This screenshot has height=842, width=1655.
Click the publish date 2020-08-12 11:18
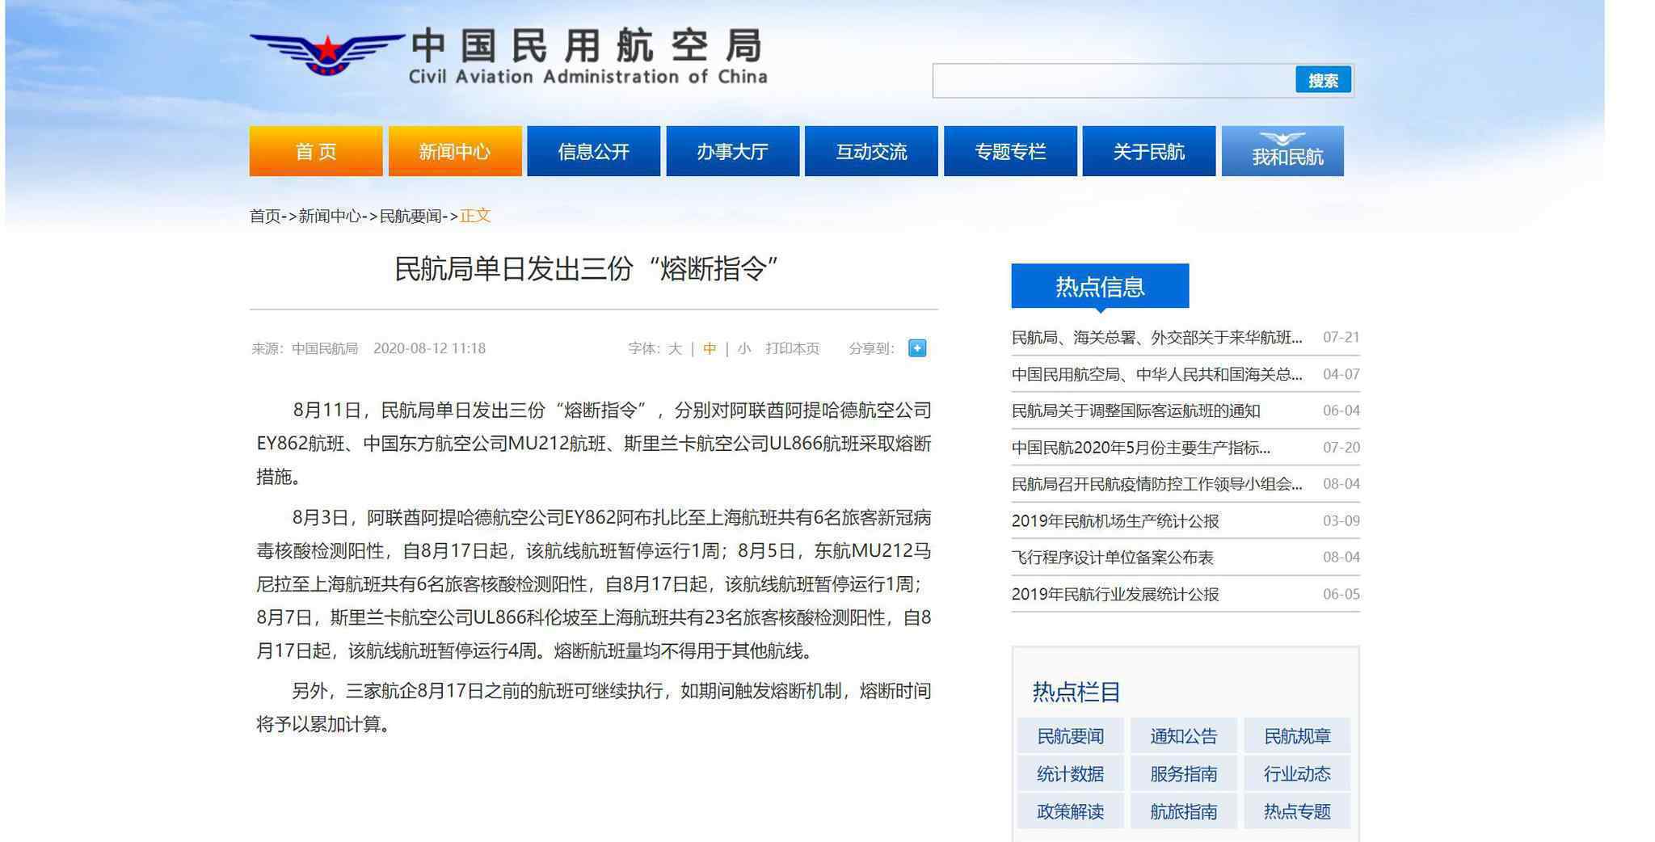click(x=429, y=348)
